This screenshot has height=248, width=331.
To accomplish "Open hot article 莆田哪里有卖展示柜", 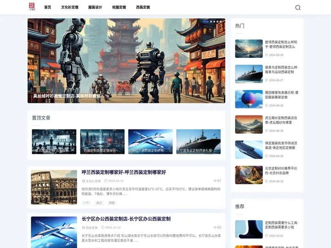I will coord(282,95).
